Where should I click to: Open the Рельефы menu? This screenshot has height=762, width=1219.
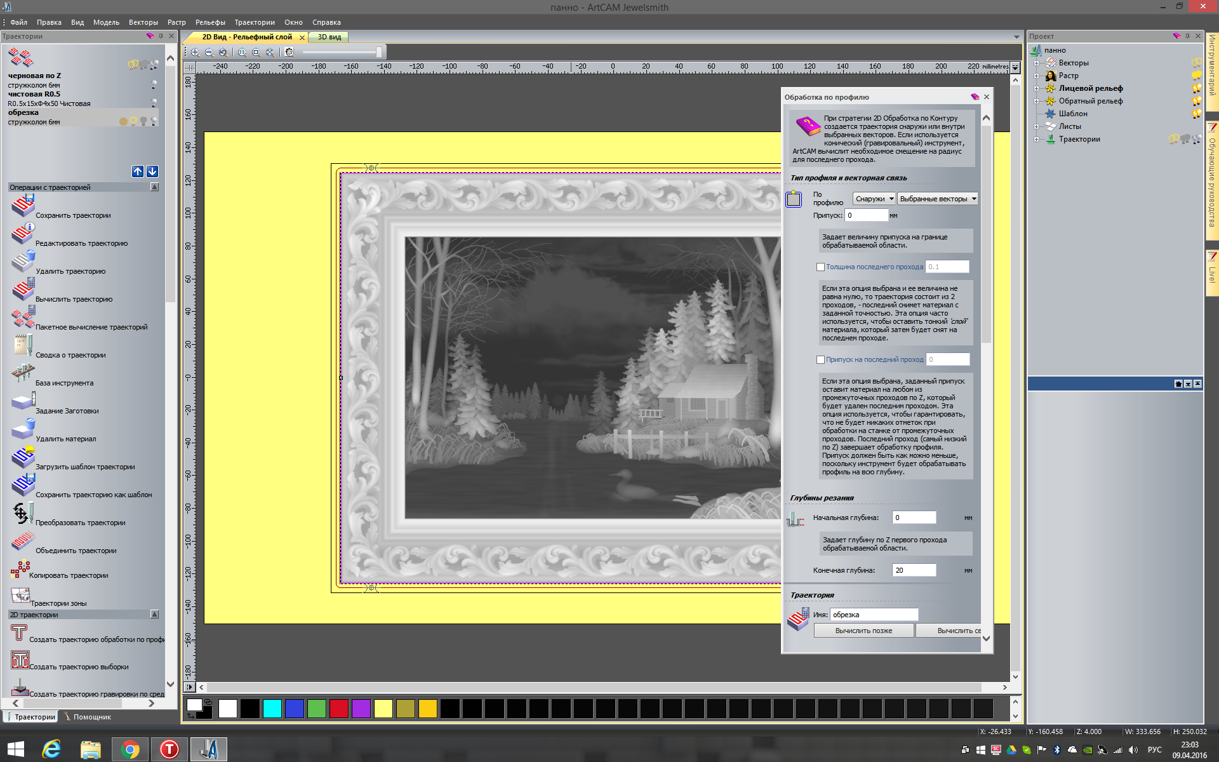pos(210,22)
